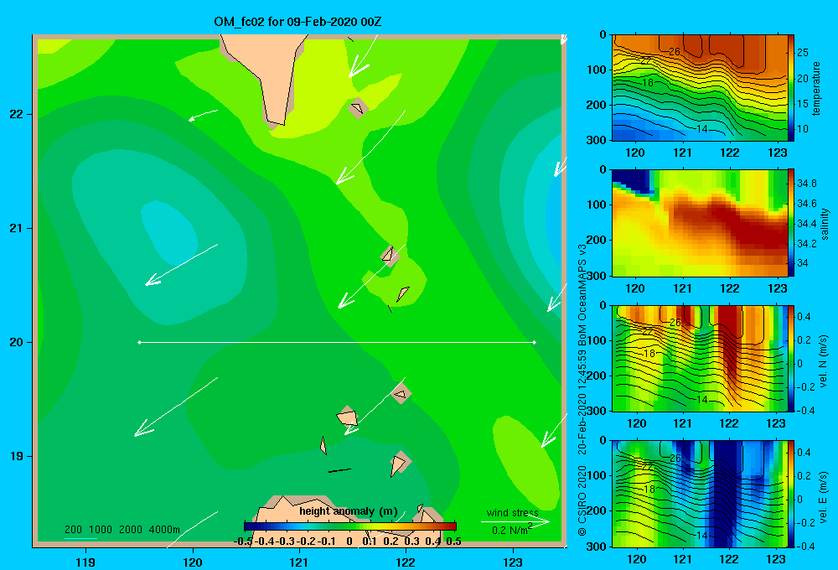The image size is (838, 570).
Task: Click longitude label 123 under main map
Action: coord(513,562)
